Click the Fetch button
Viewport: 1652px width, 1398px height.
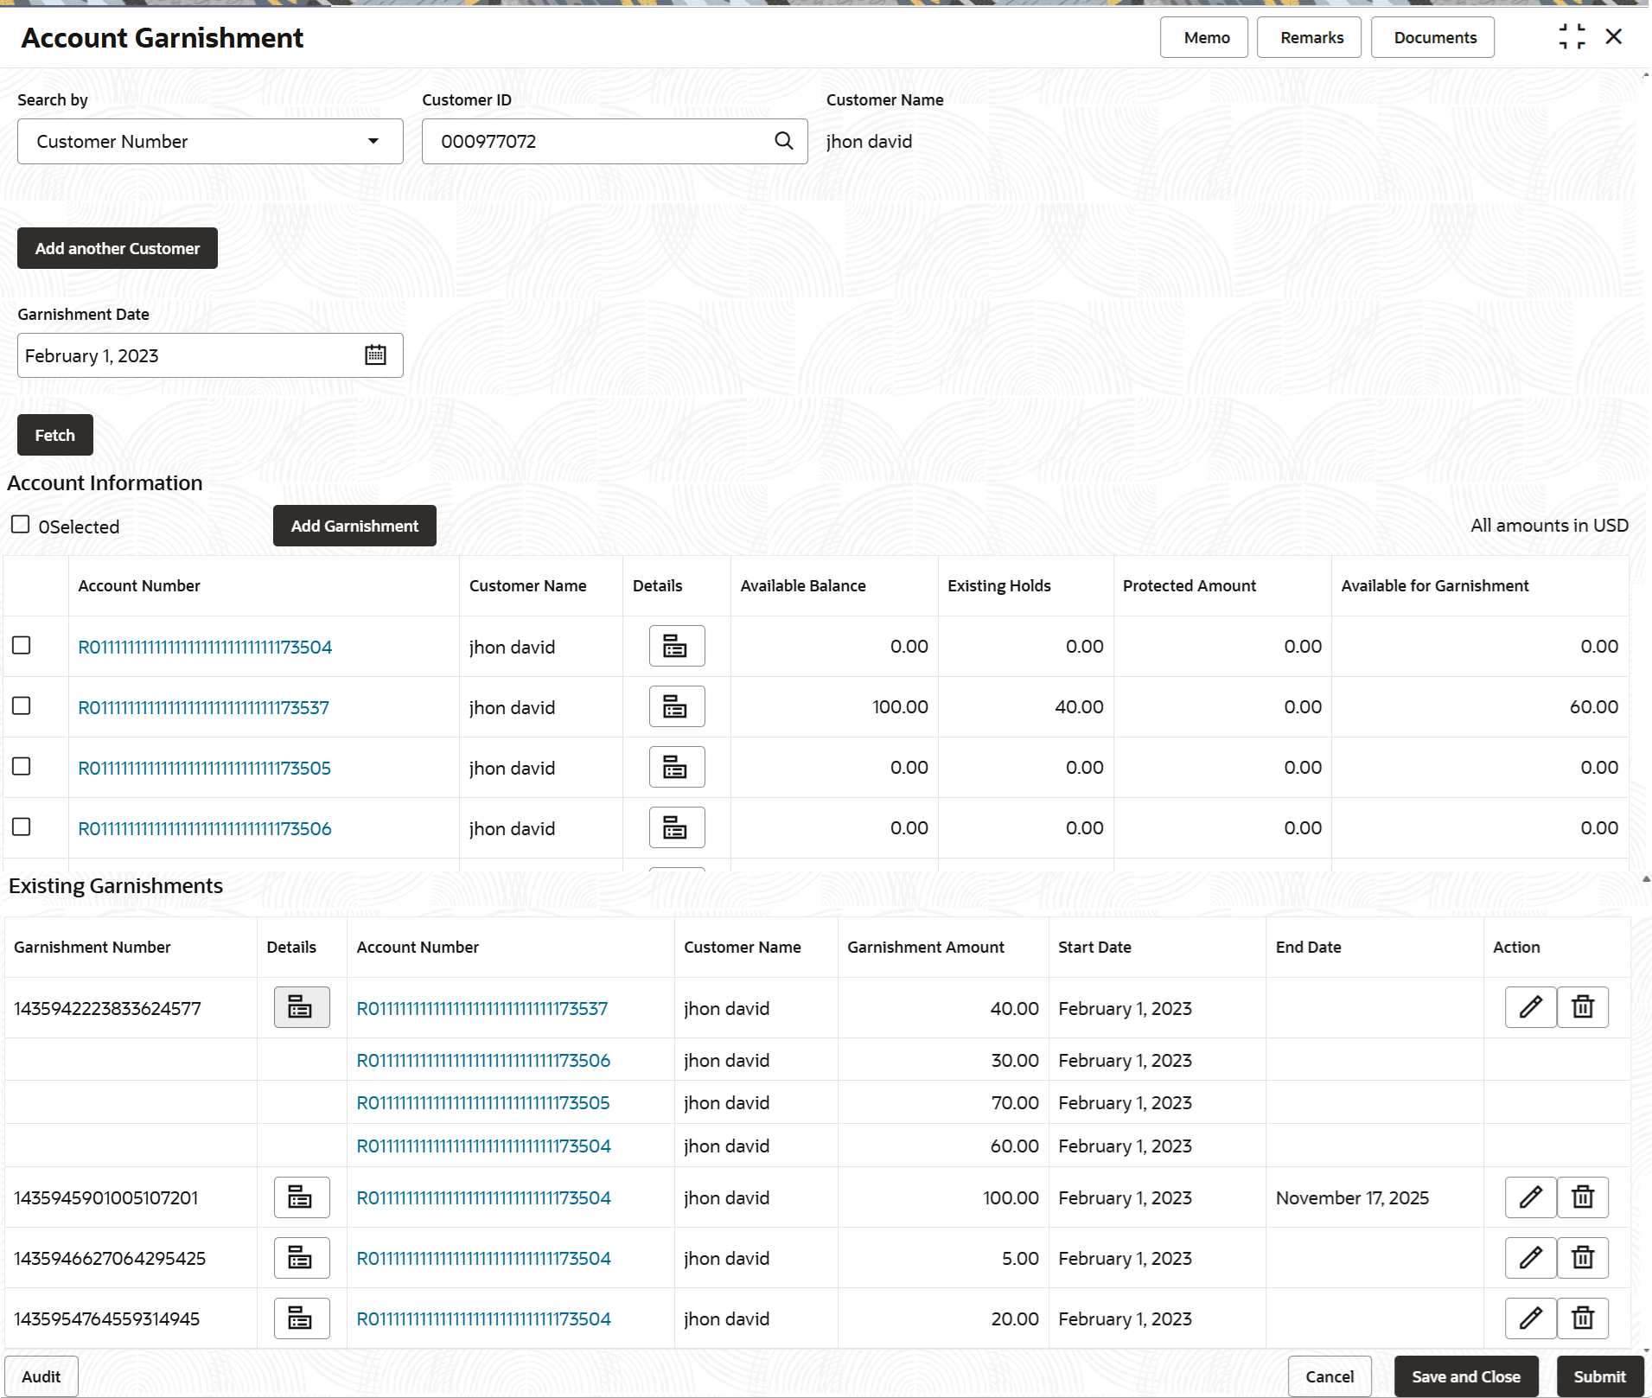click(x=55, y=435)
